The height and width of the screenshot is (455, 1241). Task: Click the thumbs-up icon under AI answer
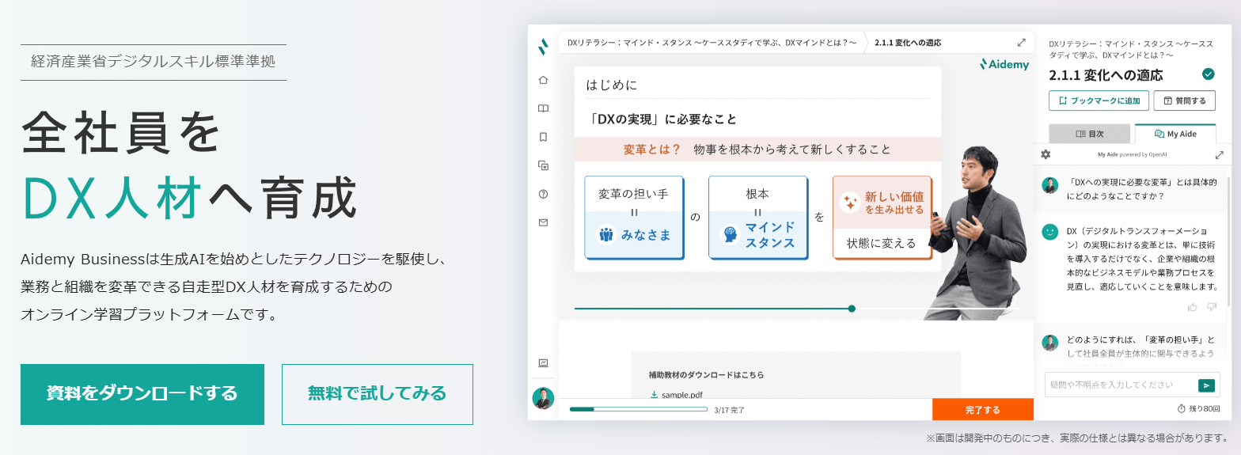pos(1193,306)
